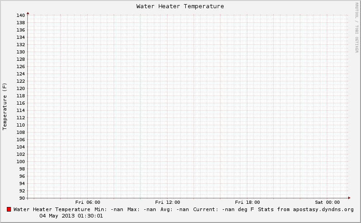Click the red legend color square
Screen dimensions: 361x223
[9, 210]
